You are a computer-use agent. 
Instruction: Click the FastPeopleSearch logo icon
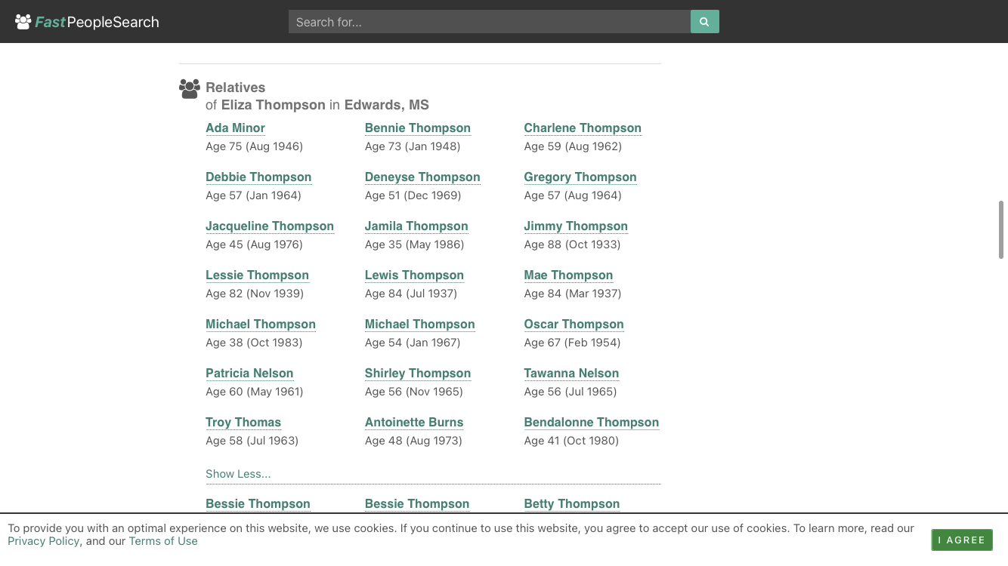(23, 22)
